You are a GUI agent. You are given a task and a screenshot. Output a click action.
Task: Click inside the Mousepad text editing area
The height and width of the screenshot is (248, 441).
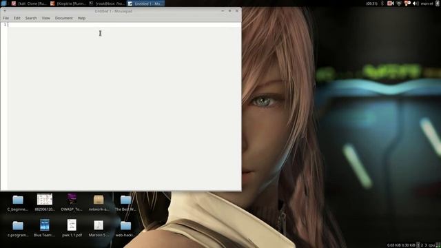coord(124,107)
